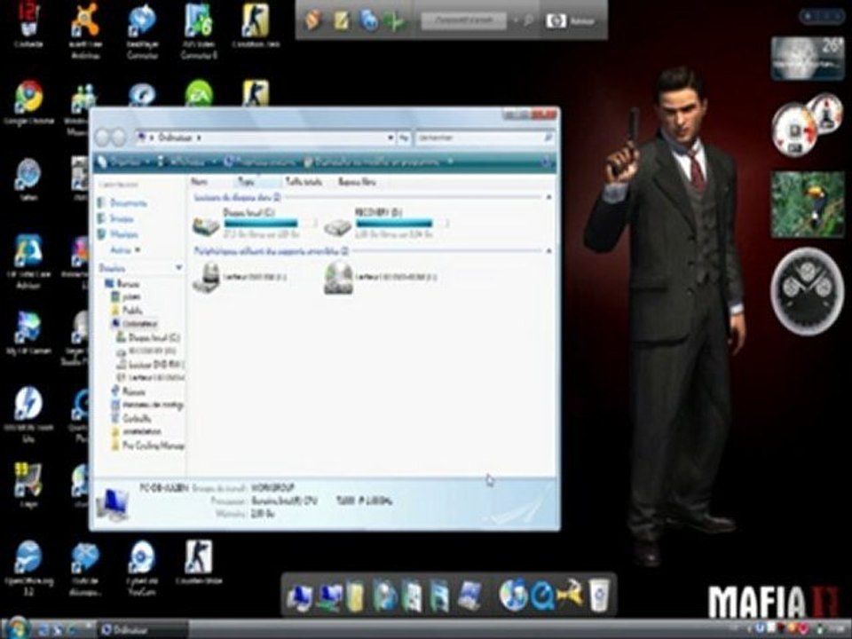Sort by the Taille totale column
This screenshot has width=852, height=639.
[304, 181]
